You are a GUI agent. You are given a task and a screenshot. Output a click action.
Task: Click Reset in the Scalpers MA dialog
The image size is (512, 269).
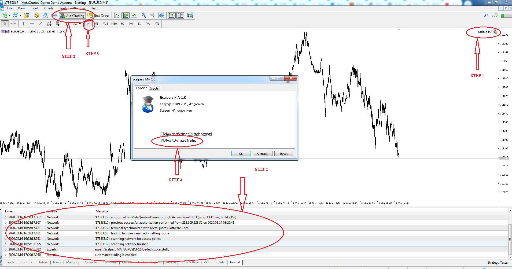[284, 154]
